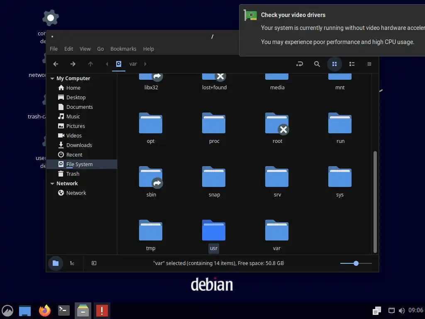The width and height of the screenshot is (425, 319).
Task: Click the clock showing 09:06
Action: click(x=415, y=310)
